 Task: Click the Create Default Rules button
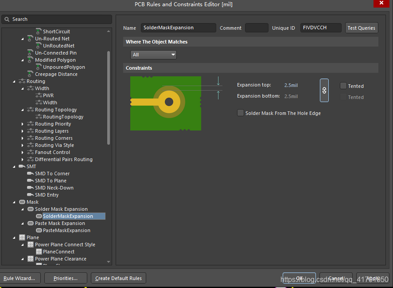tap(118, 278)
